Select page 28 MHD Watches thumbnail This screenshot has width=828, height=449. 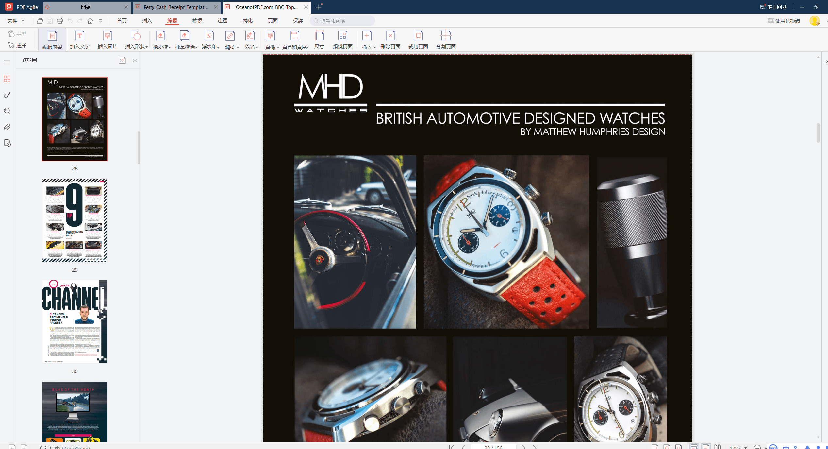coord(75,119)
